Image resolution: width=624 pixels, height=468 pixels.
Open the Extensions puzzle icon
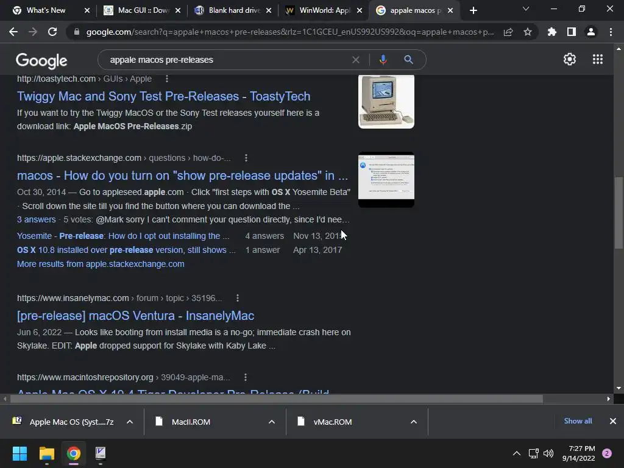coord(552,32)
